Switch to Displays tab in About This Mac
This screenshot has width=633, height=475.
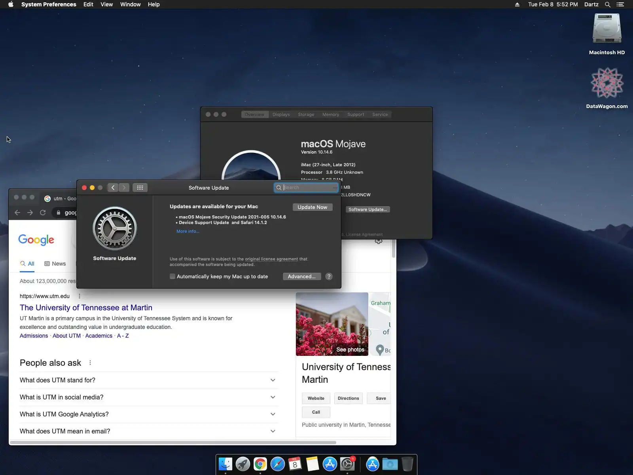(281, 114)
